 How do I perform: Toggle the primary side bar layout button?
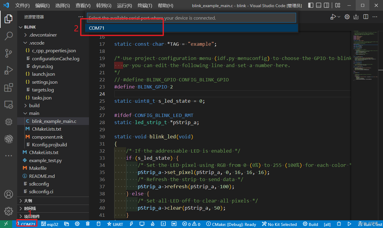click(x=311, y=5)
